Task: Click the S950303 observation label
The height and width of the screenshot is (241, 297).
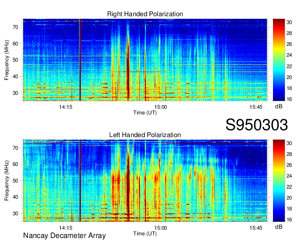Action: 257,125
